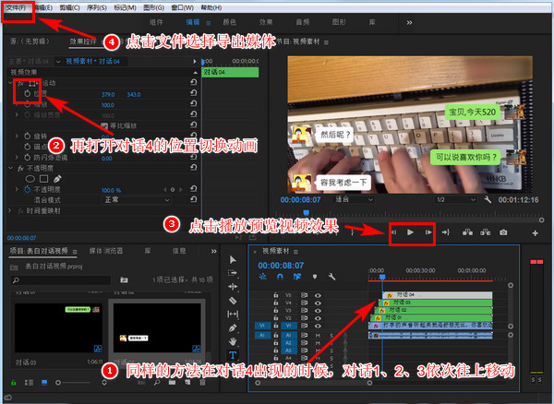The image size is (554, 404).
Task: Open the 媒体浏览器 panel tab
Action: [x=106, y=251]
